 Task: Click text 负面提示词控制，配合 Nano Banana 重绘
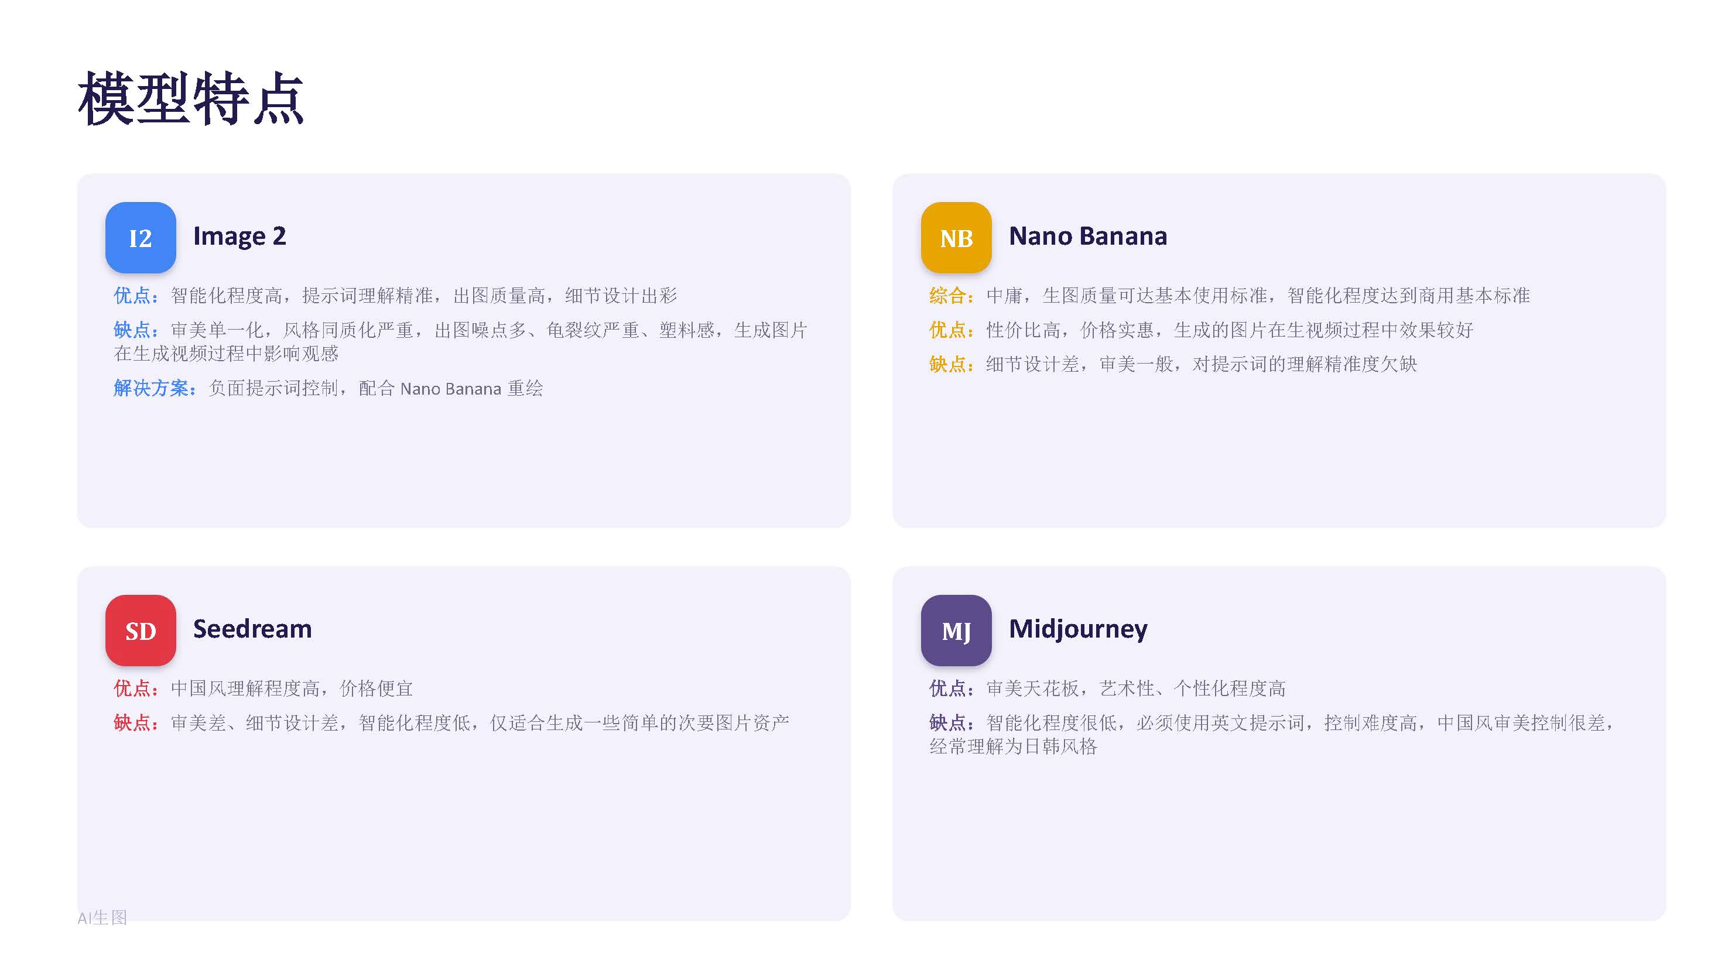(x=375, y=388)
